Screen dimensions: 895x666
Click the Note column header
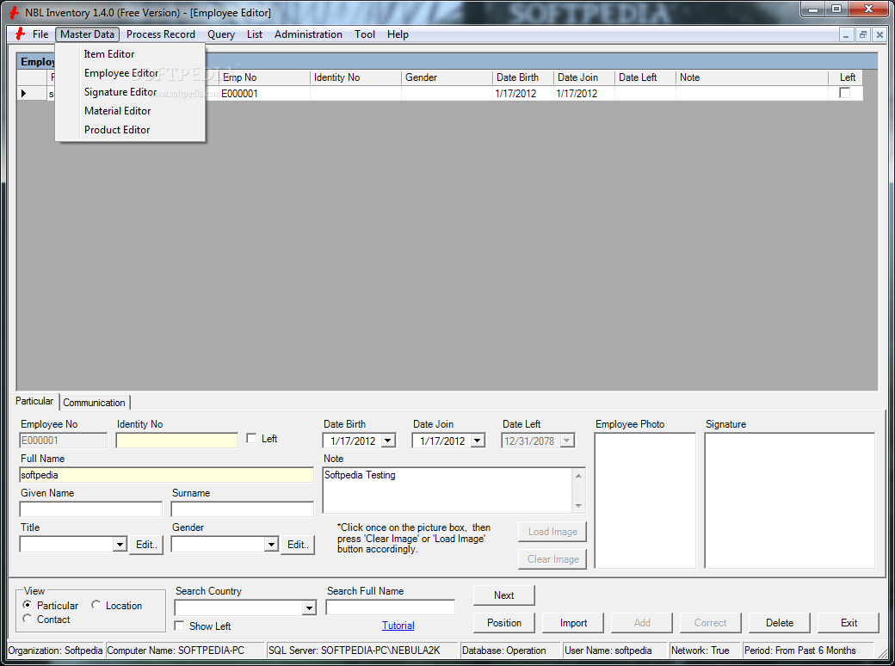coord(752,77)
